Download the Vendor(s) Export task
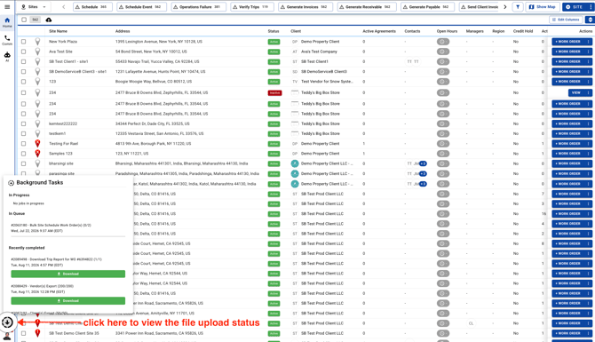This screenshot has height=342, width=595. (x=67, y=300)
